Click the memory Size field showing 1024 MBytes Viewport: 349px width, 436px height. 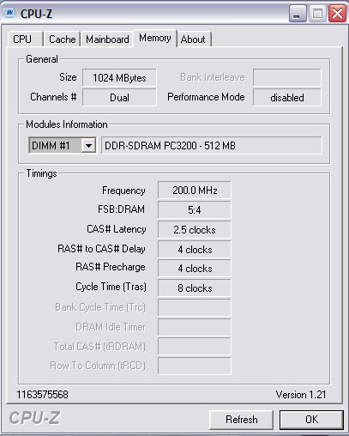(119, 77)
